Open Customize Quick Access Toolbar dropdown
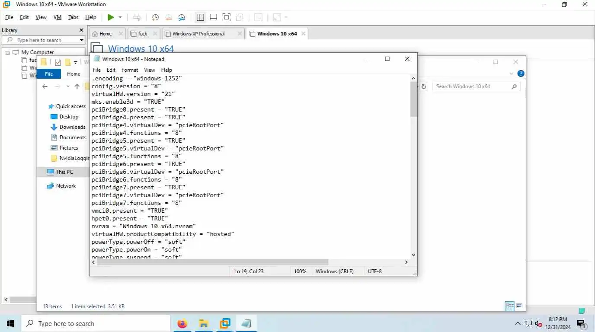 point(75,62)
